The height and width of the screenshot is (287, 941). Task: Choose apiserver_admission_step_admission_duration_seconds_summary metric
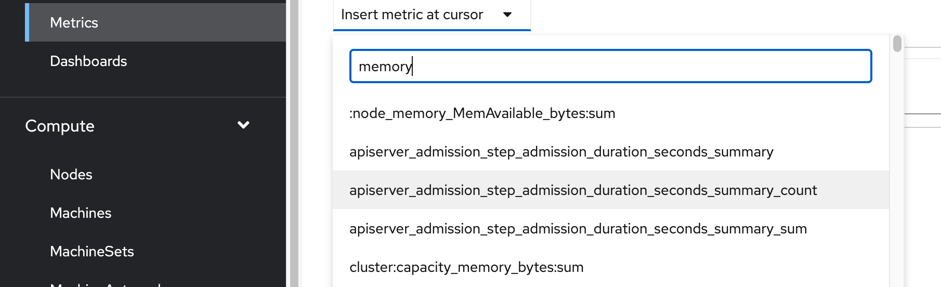(561, 152)
